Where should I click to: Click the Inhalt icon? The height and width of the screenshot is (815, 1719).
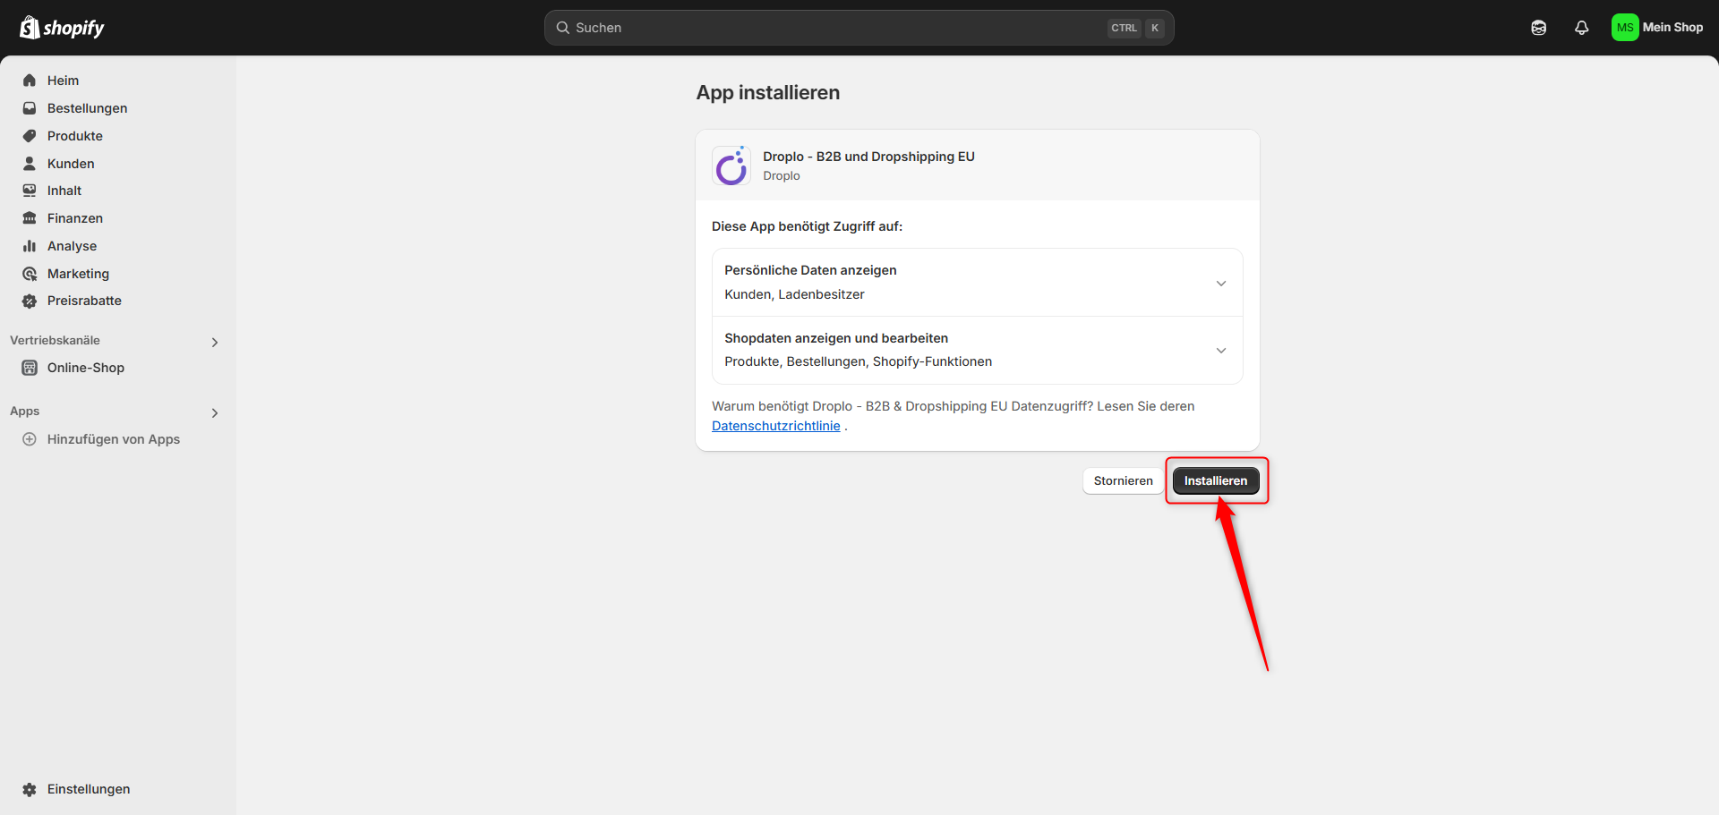pyautogui.click(x=30, y=191)
